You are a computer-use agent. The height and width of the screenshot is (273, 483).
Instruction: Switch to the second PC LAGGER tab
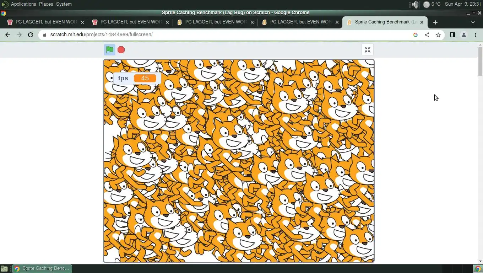pos(131,22)
